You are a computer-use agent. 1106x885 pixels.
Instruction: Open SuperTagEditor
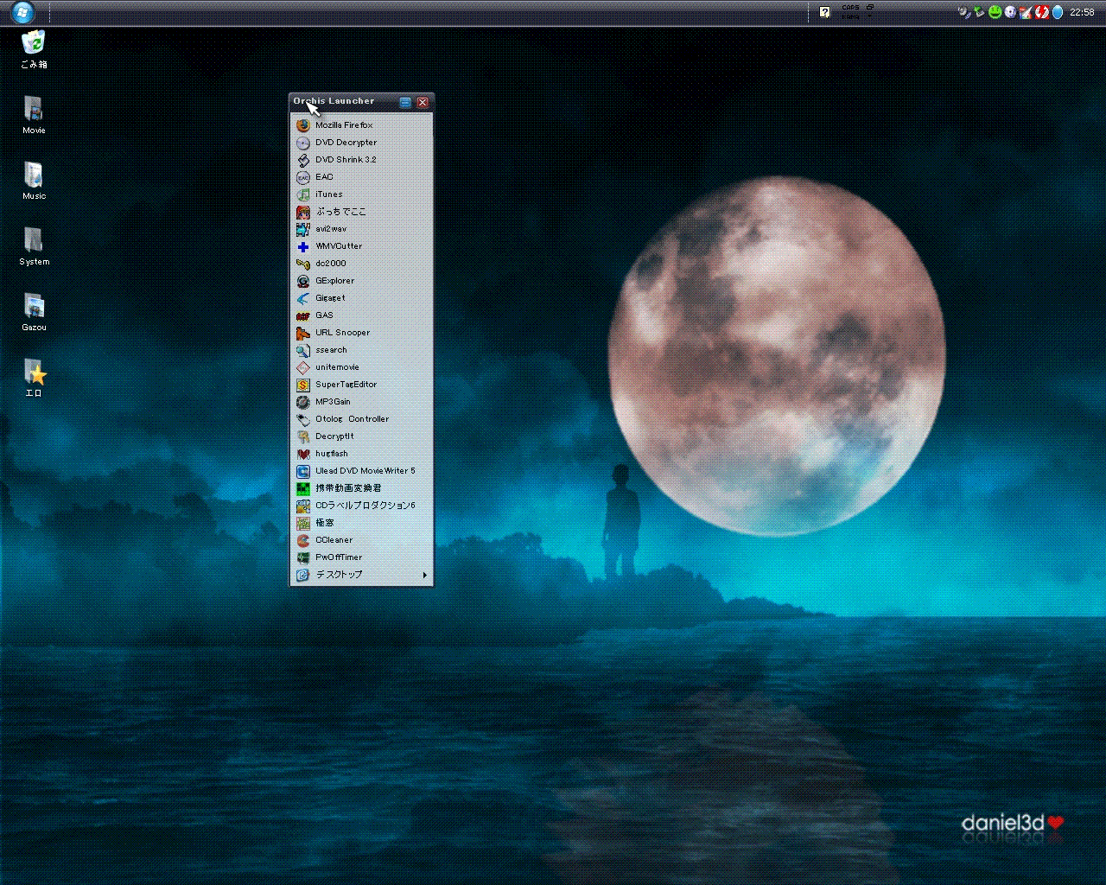coord(361,385)
